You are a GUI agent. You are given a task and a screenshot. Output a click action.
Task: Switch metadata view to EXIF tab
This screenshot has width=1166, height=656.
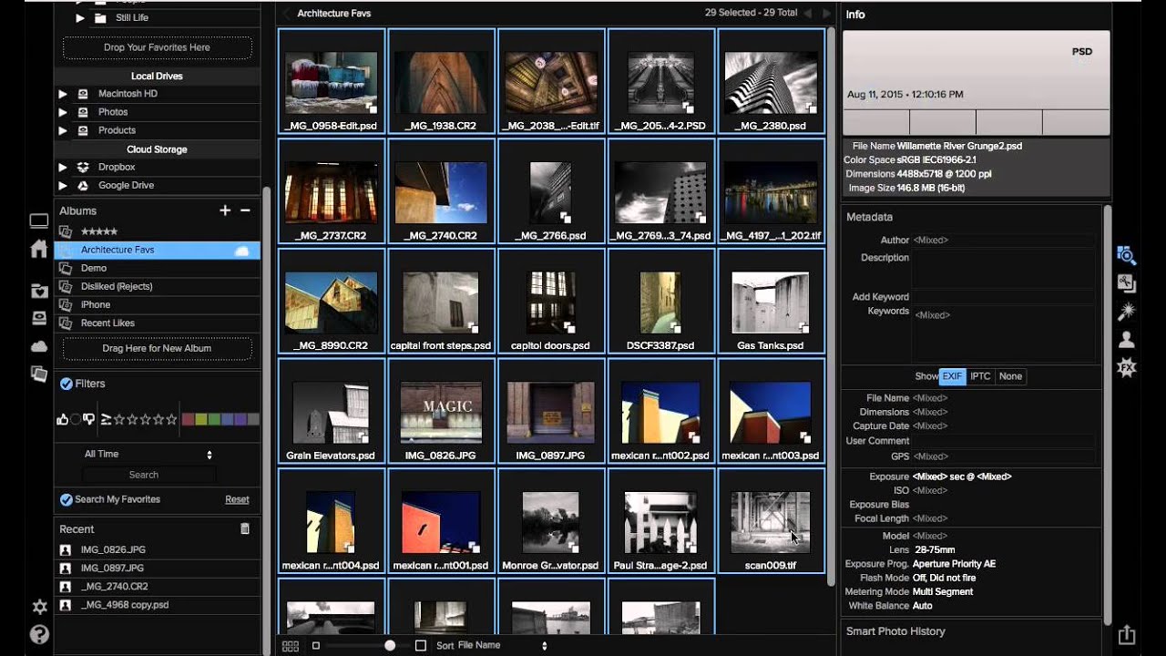952,376
